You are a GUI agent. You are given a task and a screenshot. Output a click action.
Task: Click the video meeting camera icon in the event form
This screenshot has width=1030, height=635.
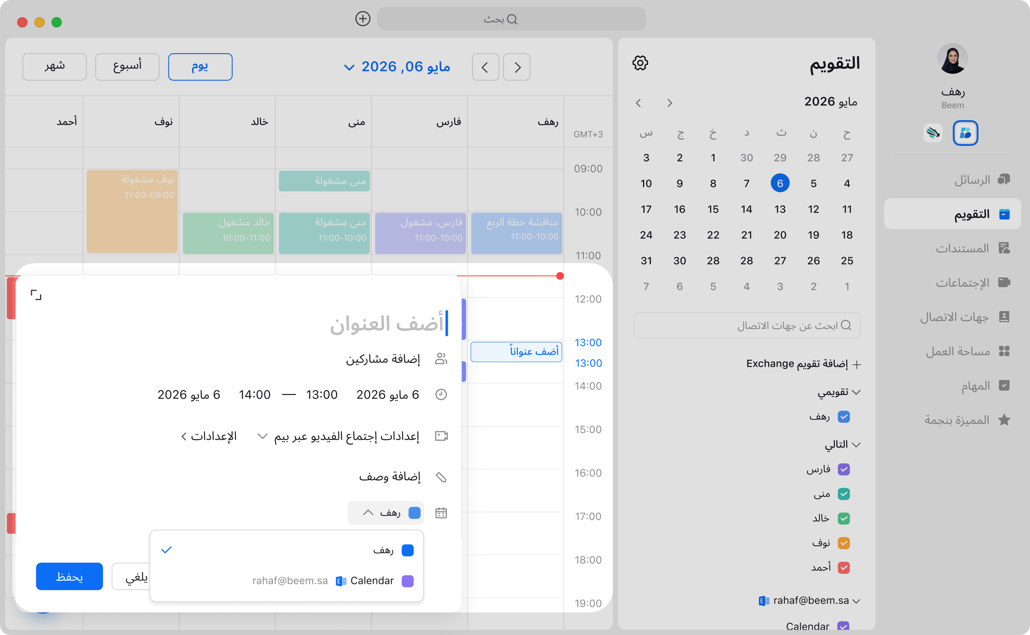(441, 436)
